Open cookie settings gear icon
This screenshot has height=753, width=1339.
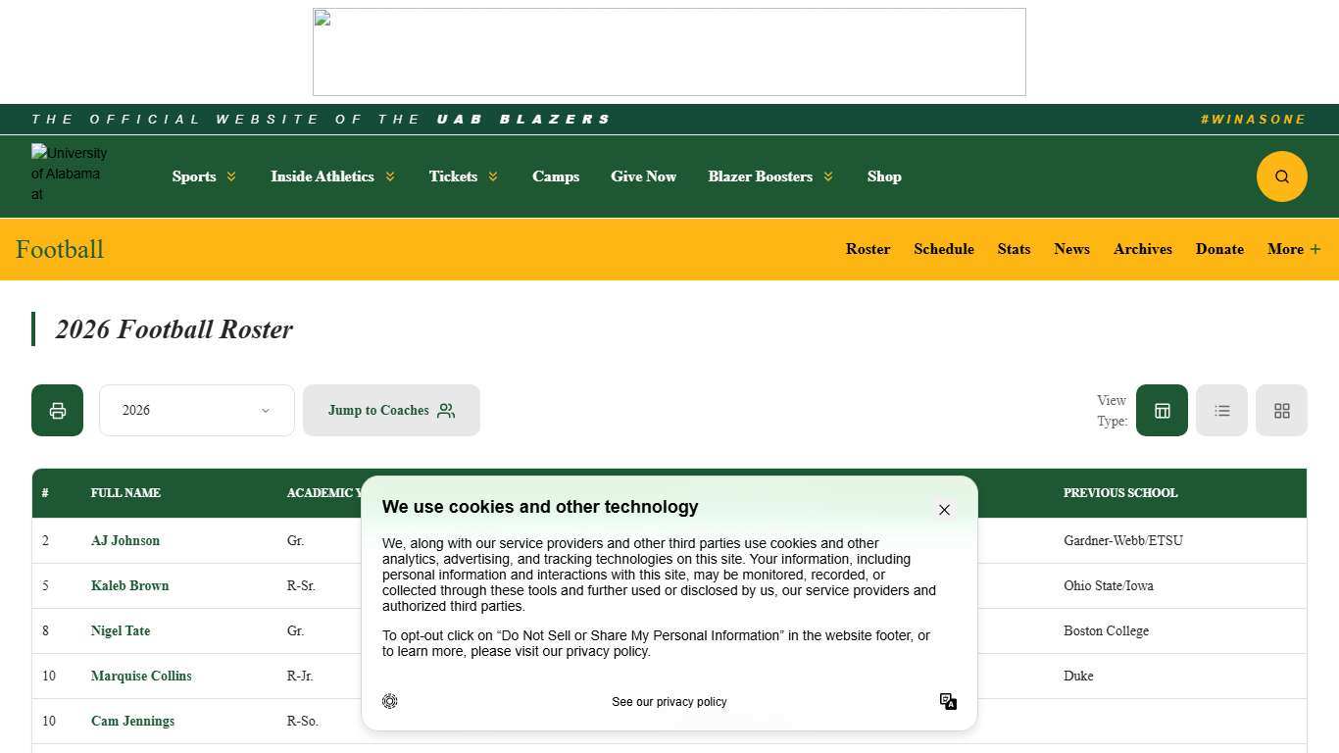[x=390, y=701]
